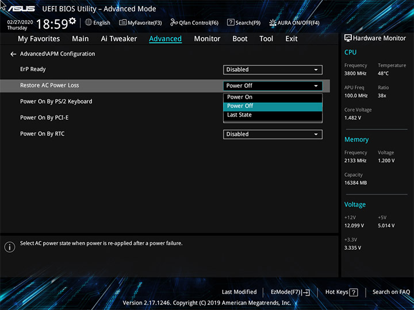Click the 12.099 V value
Image resolution: width=414 pixels, height=310 pixels.
(354, 226)
